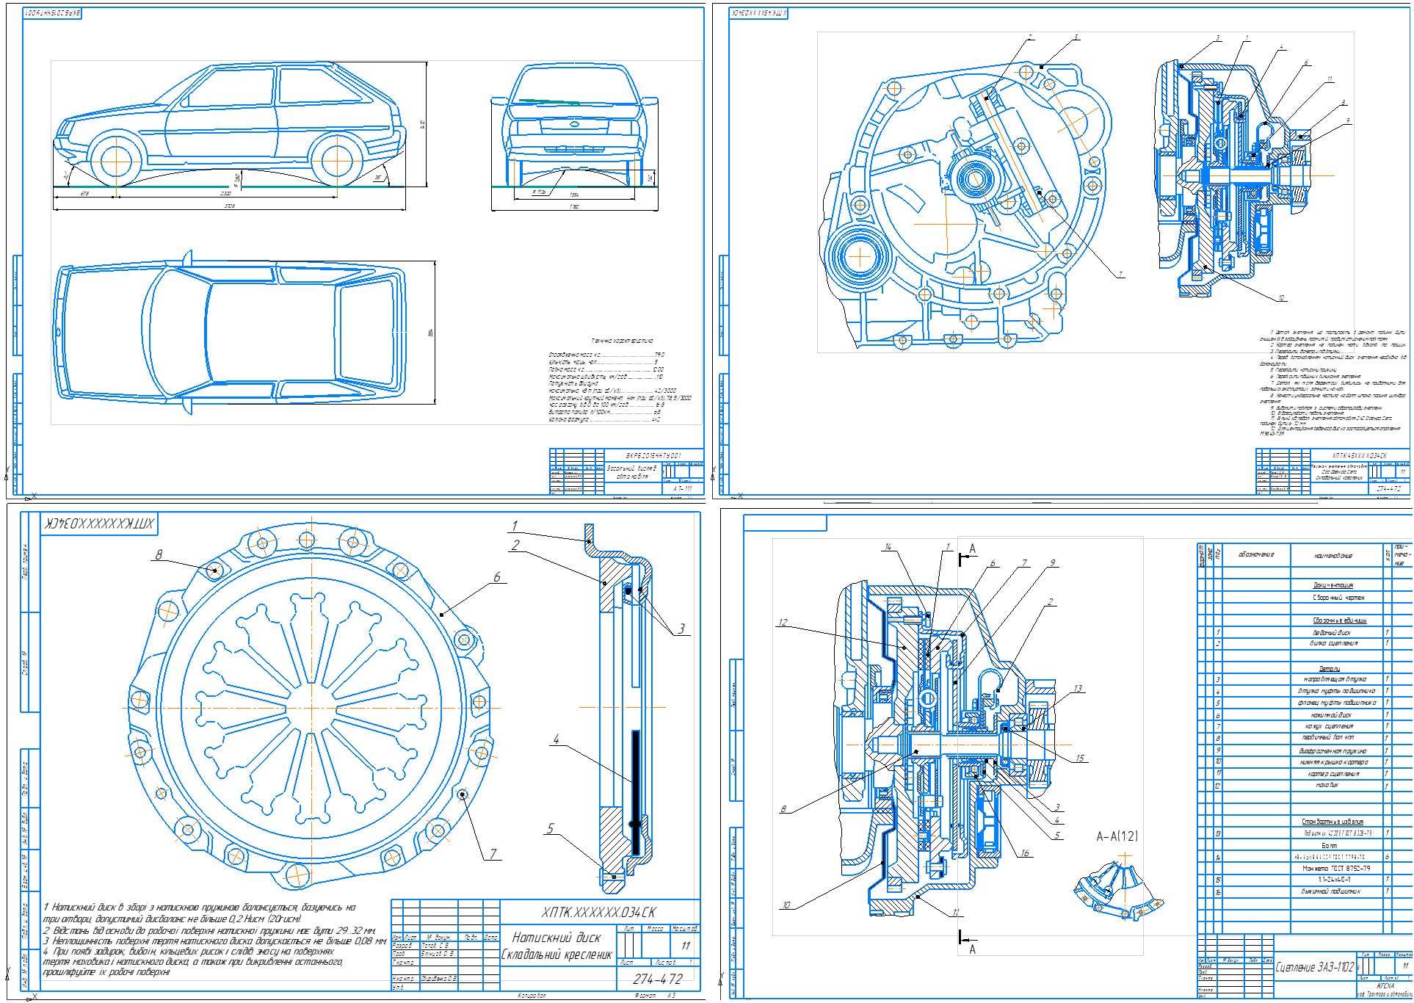Image resolution: width=1414 pixels, height=1003 pixels.
Task: Click the 'КГСХА' text in title block
Action: 1385,986
